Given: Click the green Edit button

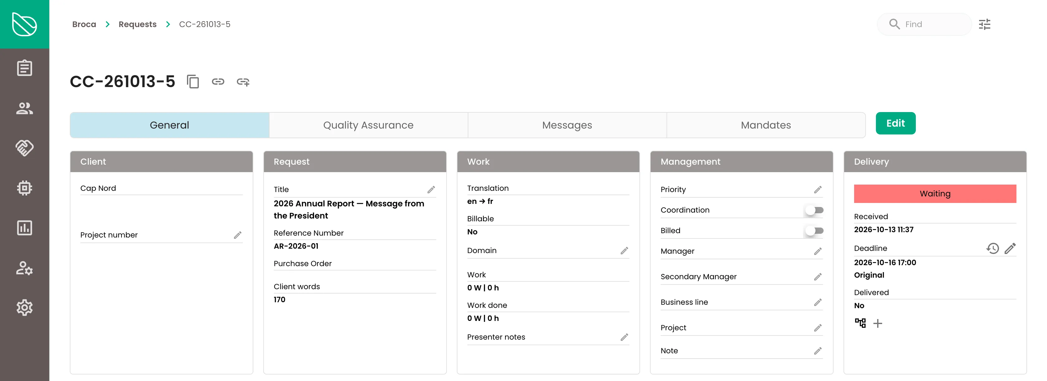Looking at the screenshot, I should click(895, 124).
